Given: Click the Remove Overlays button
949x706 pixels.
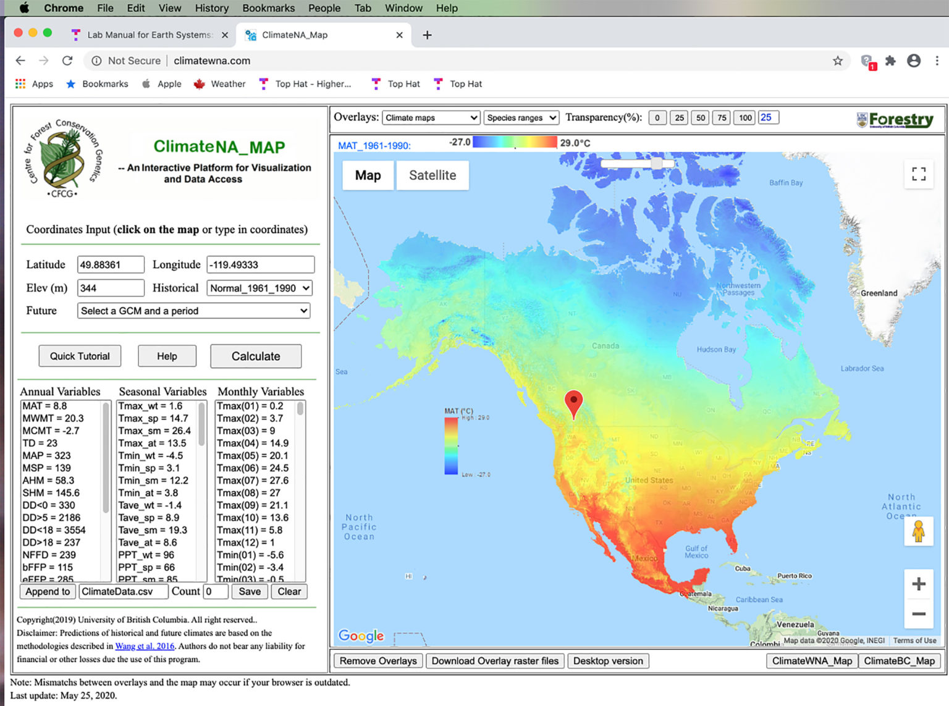Looking at the screenshot, I should point(377,660).
